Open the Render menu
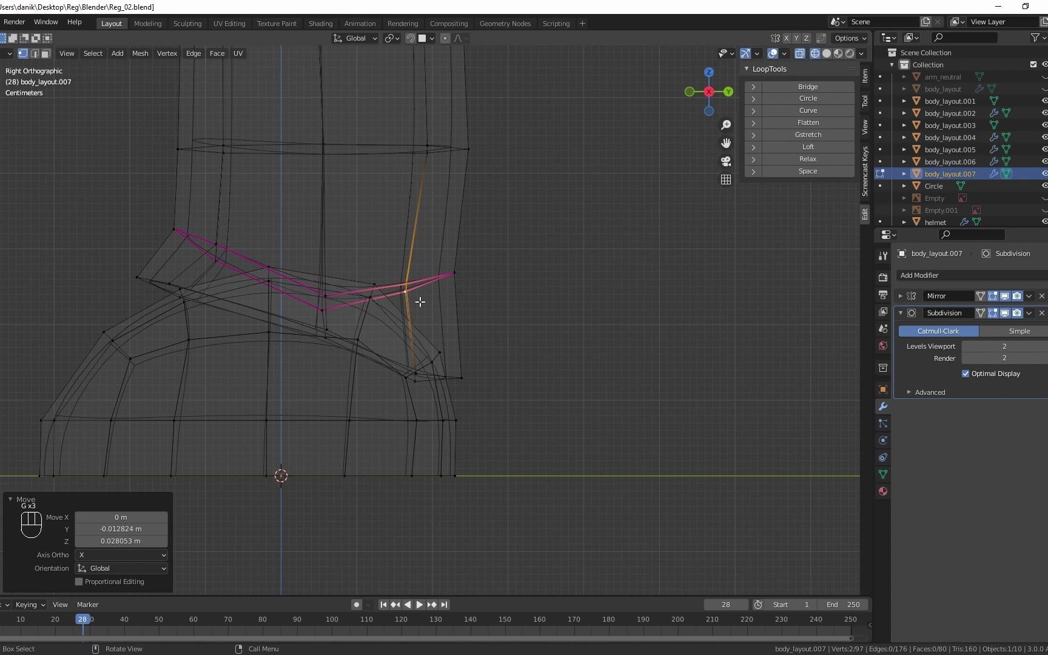The image size is (1048, 655). click(x=14, y=22)
